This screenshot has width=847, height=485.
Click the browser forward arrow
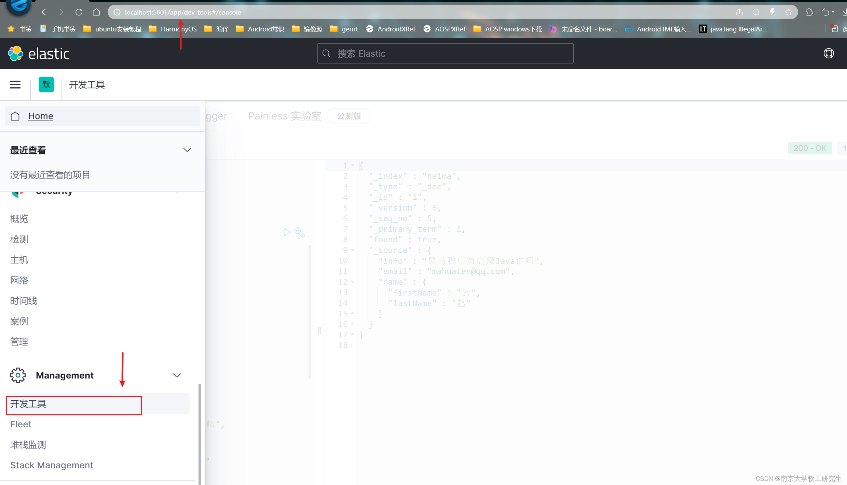tap(62, 12)
